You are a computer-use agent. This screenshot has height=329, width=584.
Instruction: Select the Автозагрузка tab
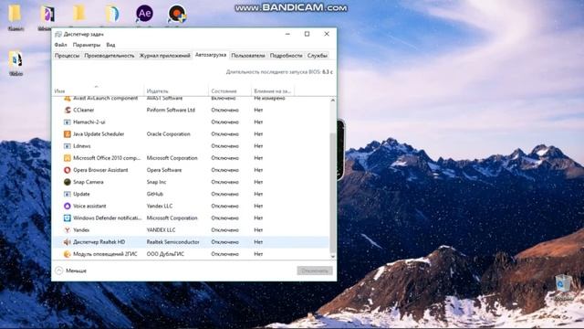click(x=211, y=55)
